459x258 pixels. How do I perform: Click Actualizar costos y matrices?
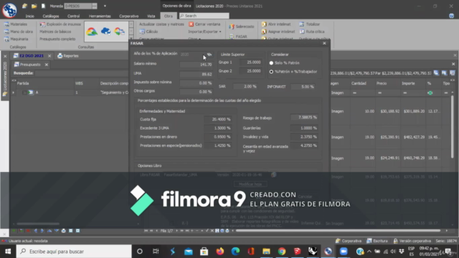click(x=161, y=24)
